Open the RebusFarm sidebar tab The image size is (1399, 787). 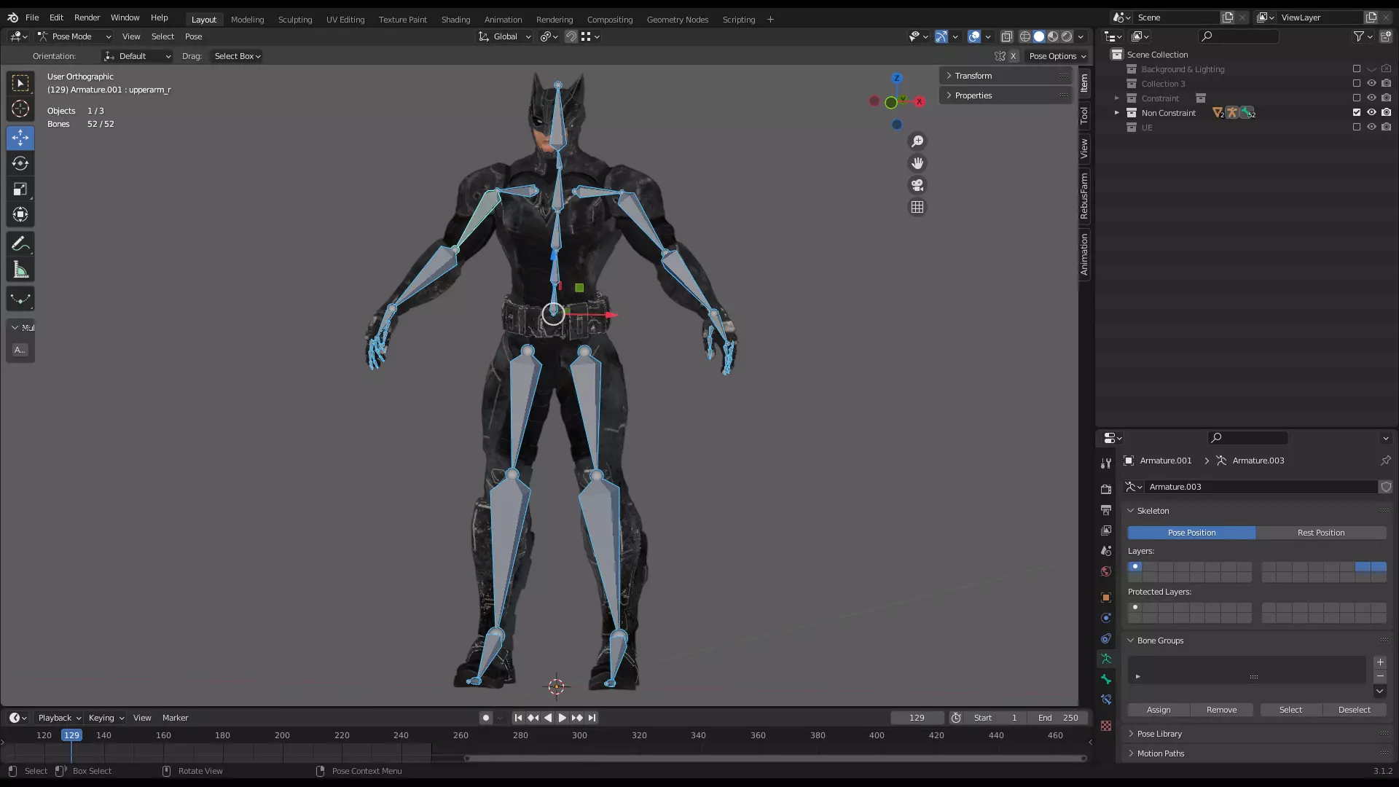point(1084,196)
